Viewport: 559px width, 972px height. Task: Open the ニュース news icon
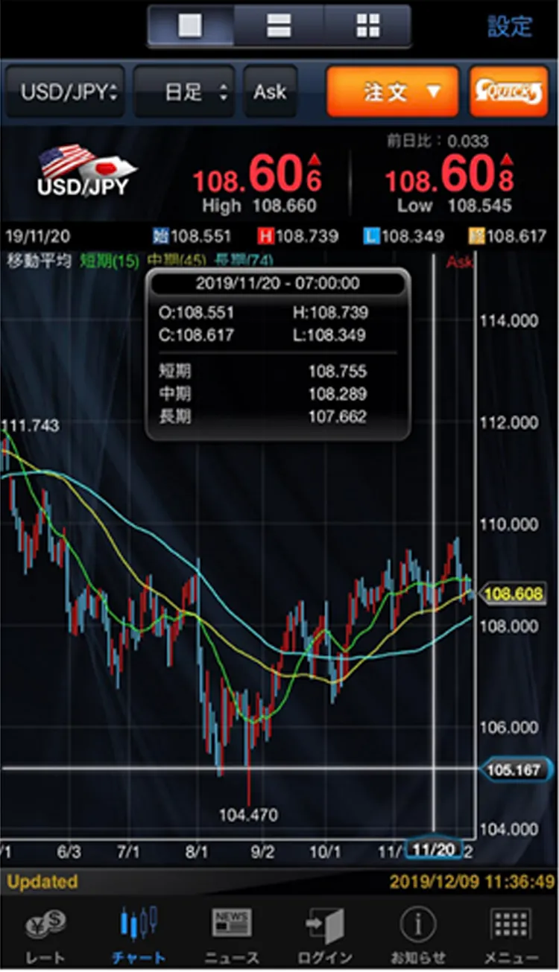pos(232,931)
